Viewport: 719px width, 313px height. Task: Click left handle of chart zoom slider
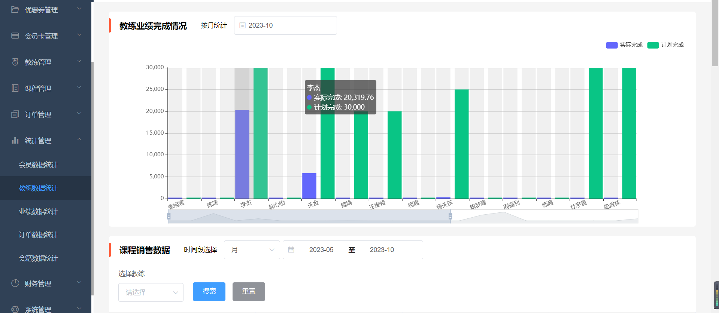point(169,216)
